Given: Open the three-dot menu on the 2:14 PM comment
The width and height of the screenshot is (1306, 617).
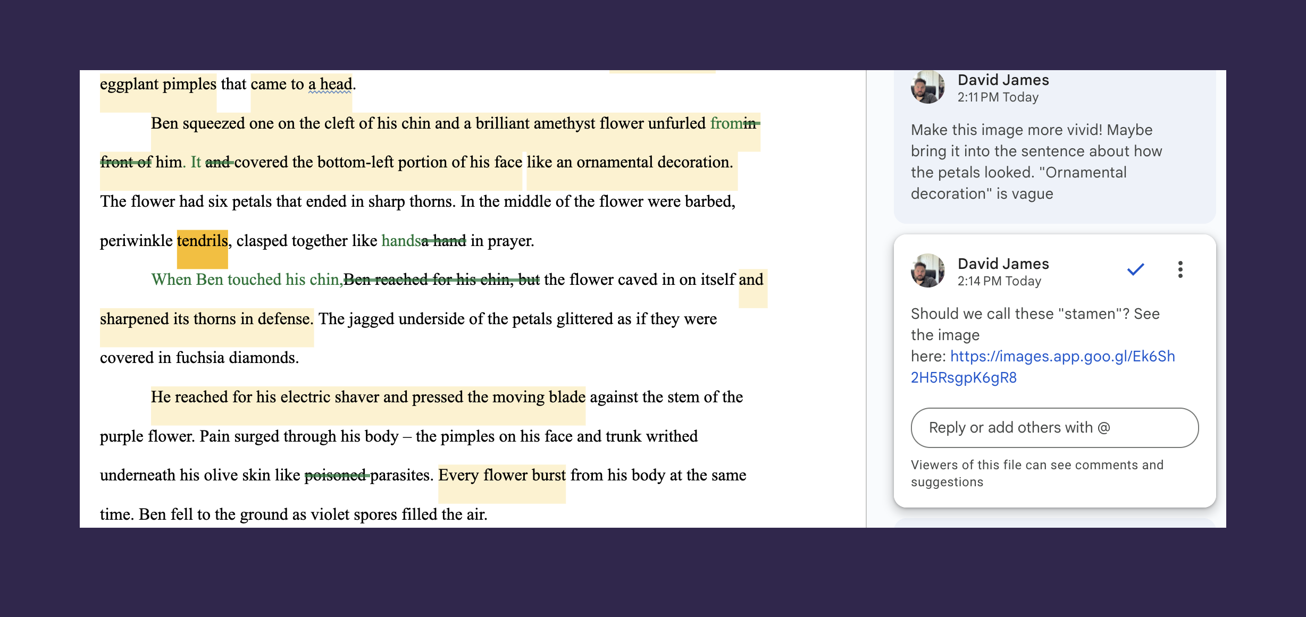Looking at the screenshot, I should click(1181, 270).
